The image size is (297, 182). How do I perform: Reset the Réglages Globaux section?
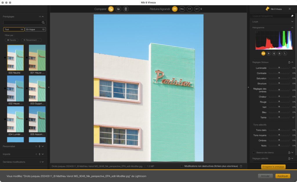(289, 62)
